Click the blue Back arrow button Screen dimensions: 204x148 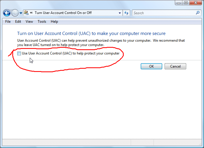(x=7, y=13)
